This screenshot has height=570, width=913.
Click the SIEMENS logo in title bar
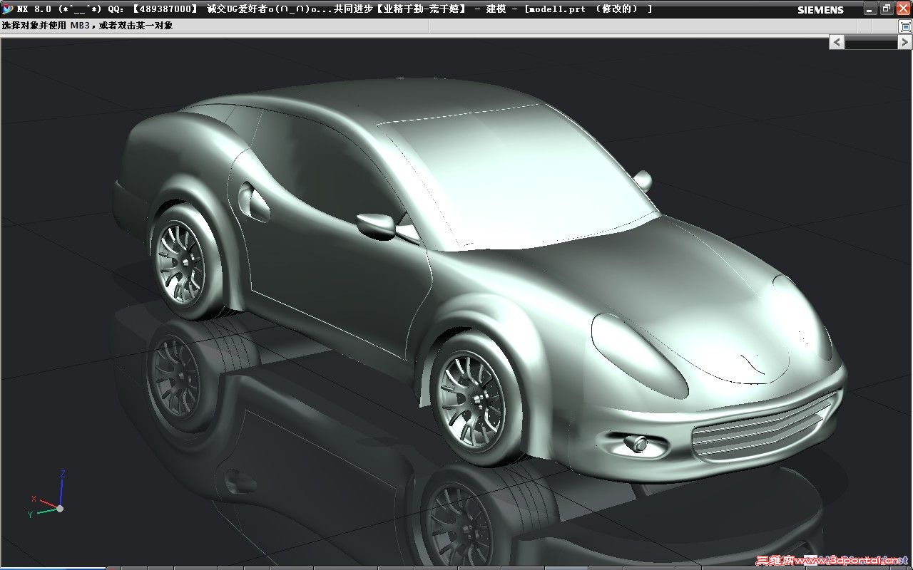[820, 9]
